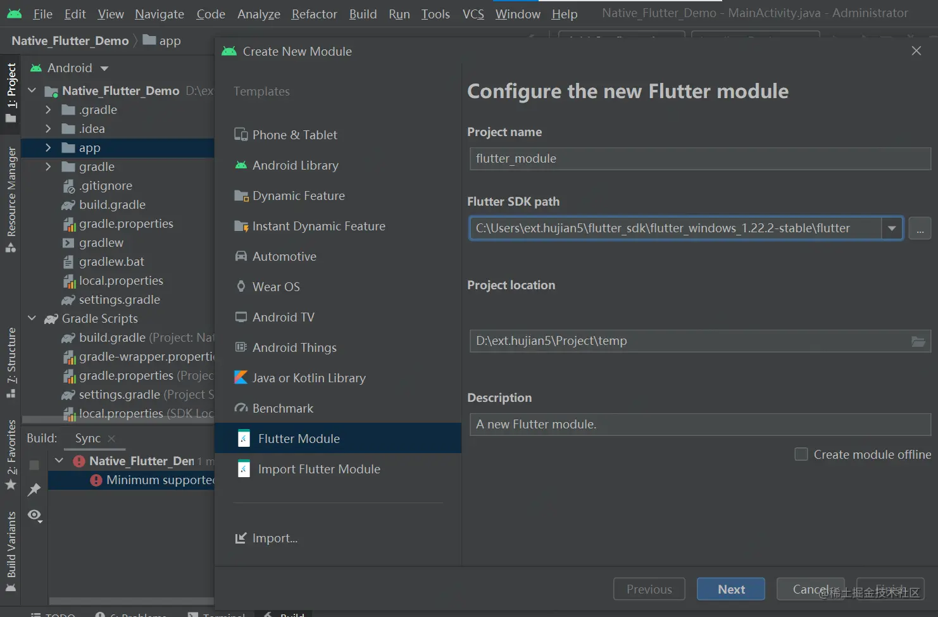Click the pin tab icon in Build panel
This screenshot has width=938, height=617.
pyautogui.click(x=34, y=489)
